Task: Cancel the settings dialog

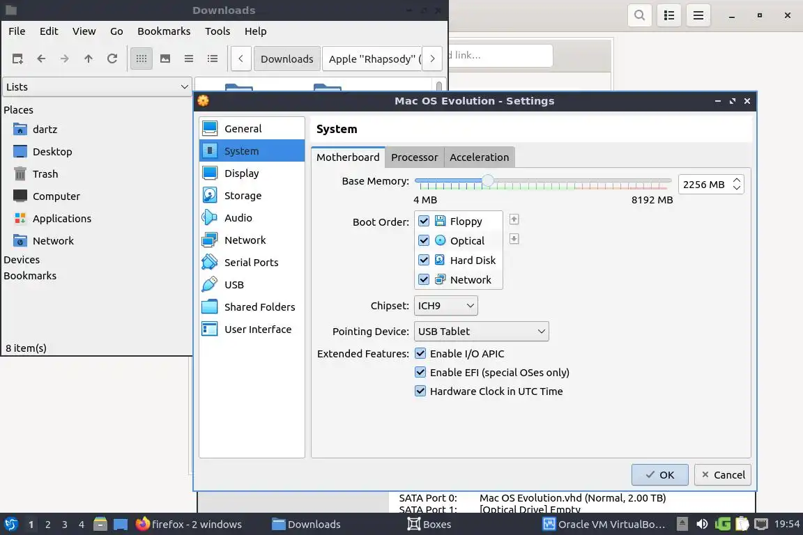Action: point(723,474)
